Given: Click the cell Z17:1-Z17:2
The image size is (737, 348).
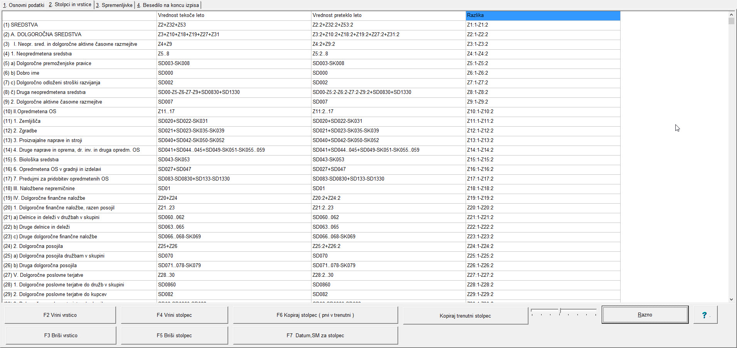Looking at the screenshot, I should [543, 179].
